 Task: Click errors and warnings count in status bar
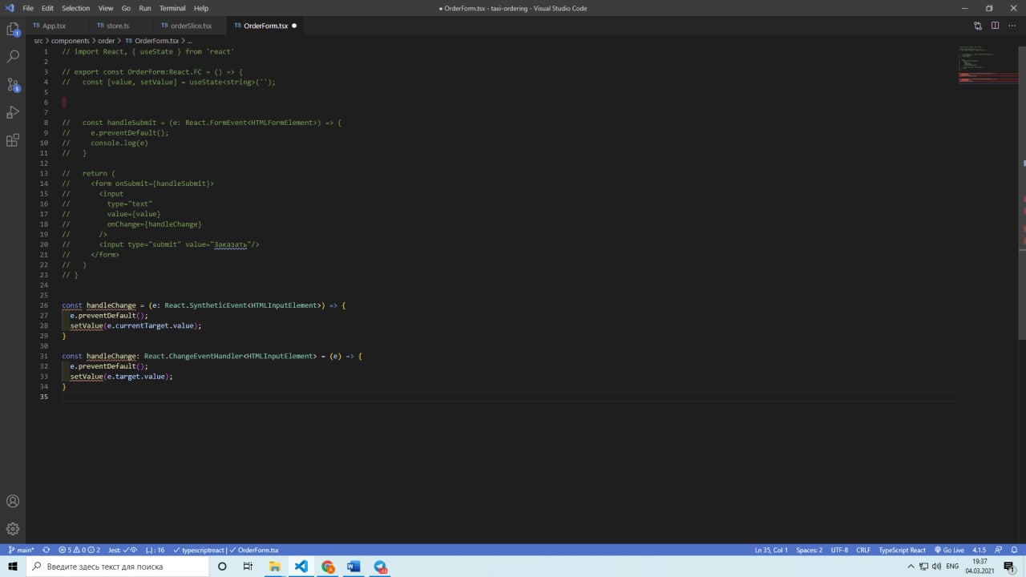79,551
